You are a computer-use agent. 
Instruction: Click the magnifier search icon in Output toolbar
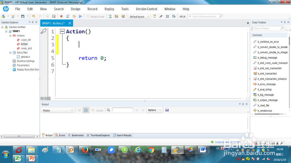(x=108, y=110)
